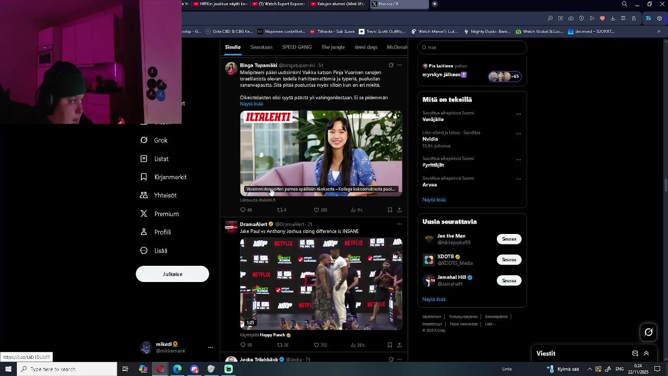
Task: Open more options on Binga Tupamäki's post
Action: point(399,65)
